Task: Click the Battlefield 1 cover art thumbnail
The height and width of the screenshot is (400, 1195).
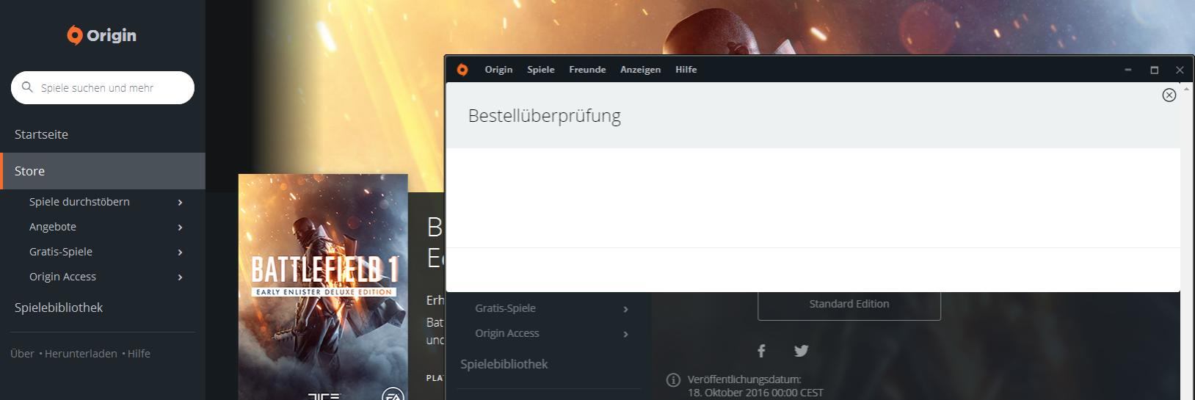Action: (x=323, y=287)
